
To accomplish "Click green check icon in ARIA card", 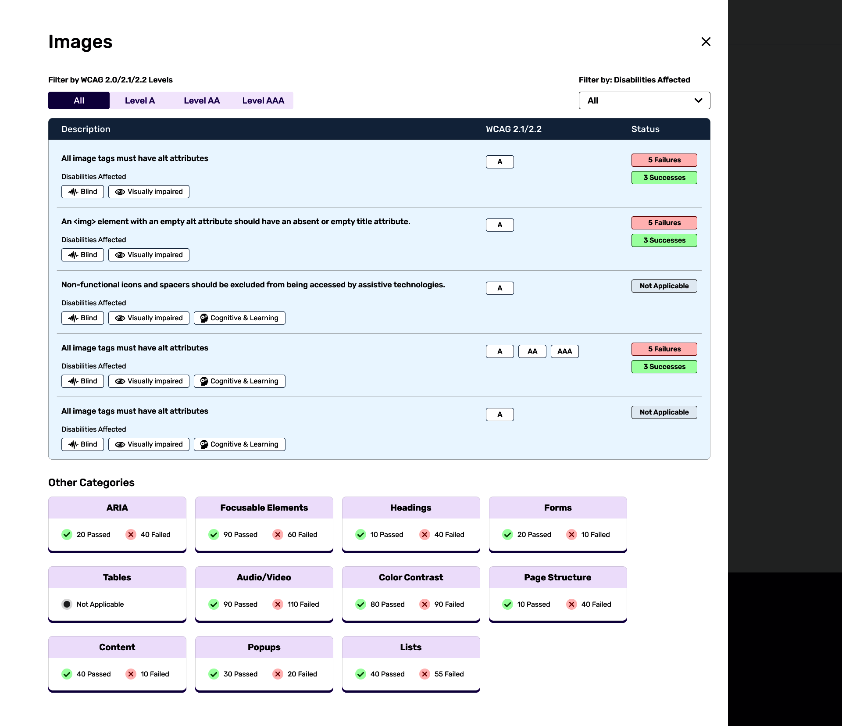I will tap(67, 534).
